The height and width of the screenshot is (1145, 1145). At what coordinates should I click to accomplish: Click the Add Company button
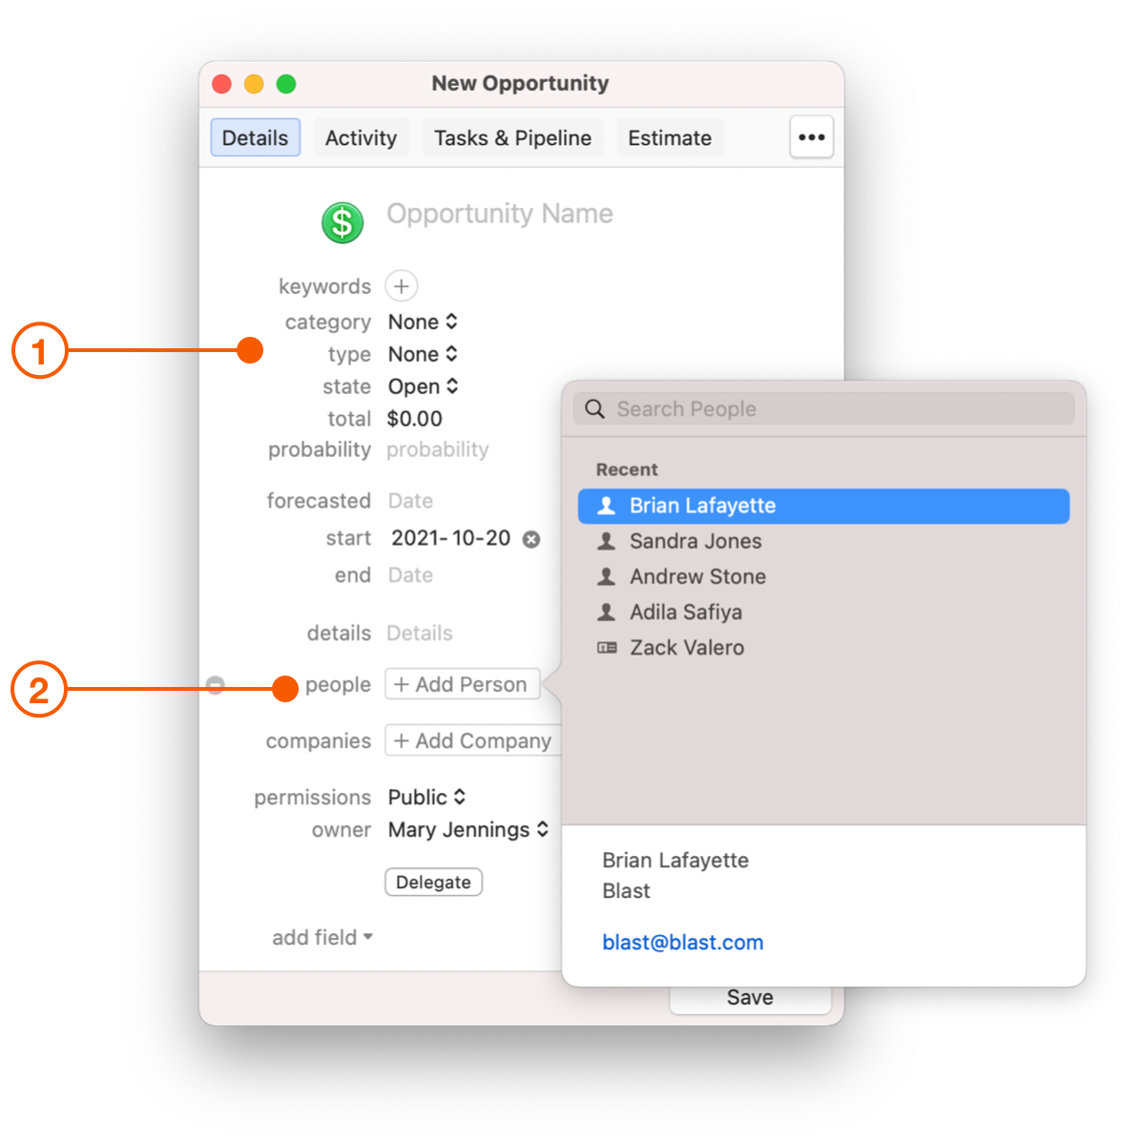[473, 741]
